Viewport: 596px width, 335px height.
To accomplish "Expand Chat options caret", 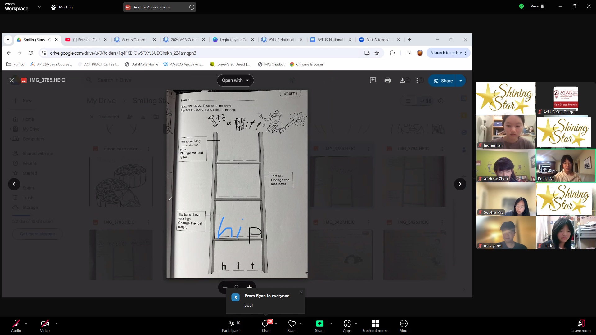I will pos(276,324).
